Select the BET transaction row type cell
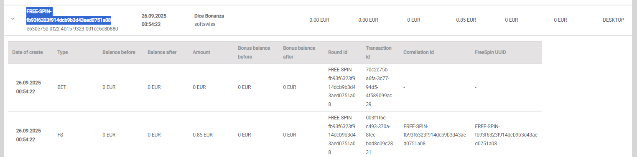 pyautogui.click(x=62, y=87)
